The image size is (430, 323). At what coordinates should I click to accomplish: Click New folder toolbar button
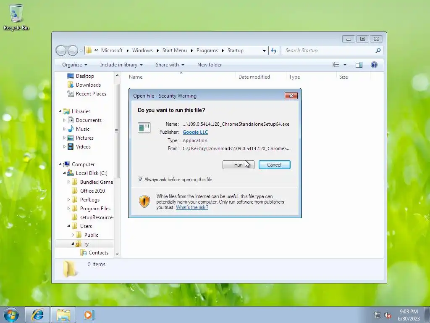coord(210,64)
